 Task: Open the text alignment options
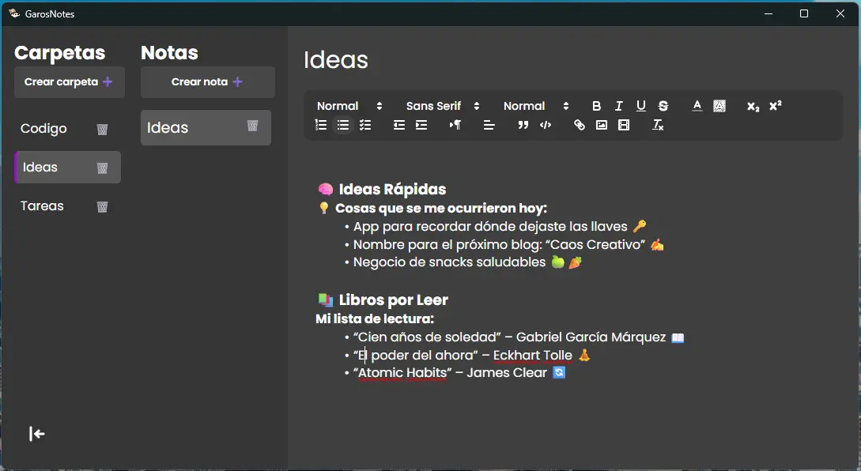coord(489,125)
